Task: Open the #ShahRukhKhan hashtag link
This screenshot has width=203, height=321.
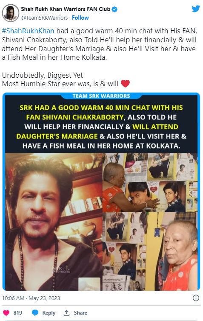Action: 28,31
